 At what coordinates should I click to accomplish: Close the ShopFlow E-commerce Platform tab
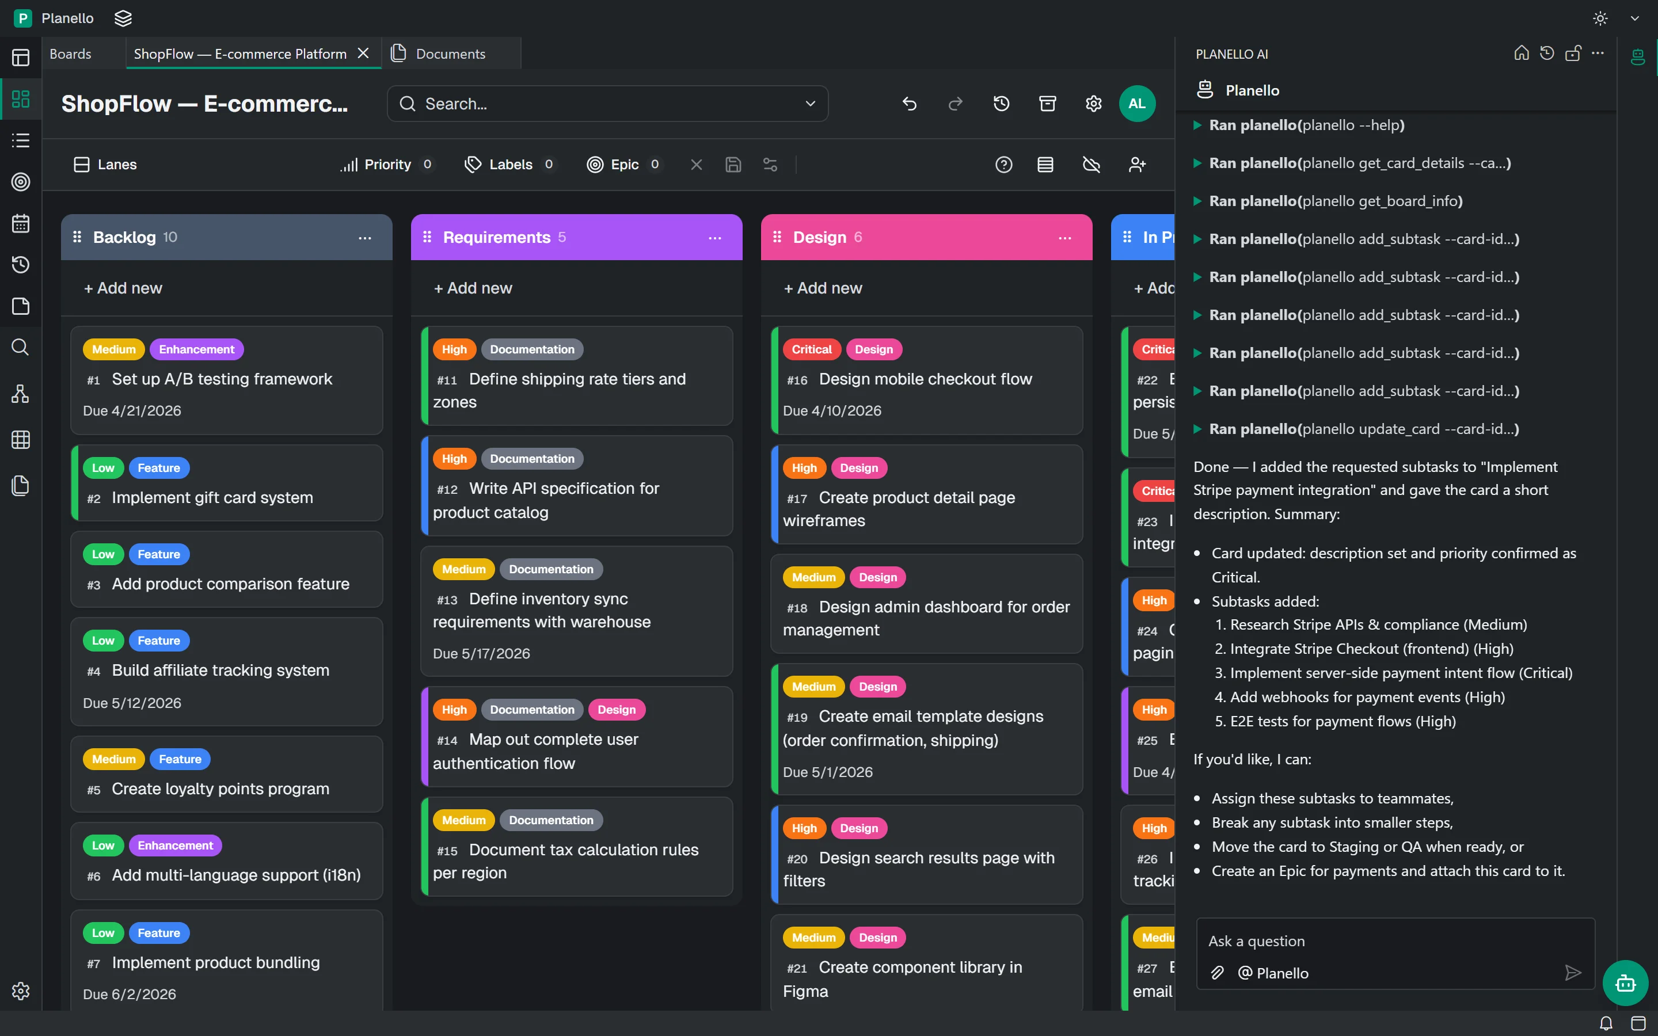[x=364, y=54]
